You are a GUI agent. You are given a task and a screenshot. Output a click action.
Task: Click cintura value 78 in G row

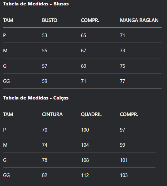(44, 160)
